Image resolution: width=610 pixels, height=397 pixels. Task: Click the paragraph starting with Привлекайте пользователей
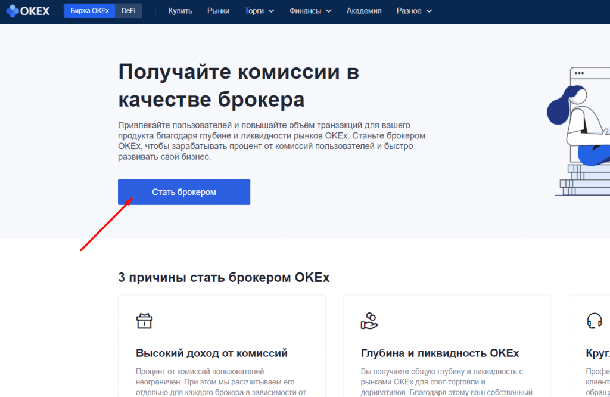(272, 141)
